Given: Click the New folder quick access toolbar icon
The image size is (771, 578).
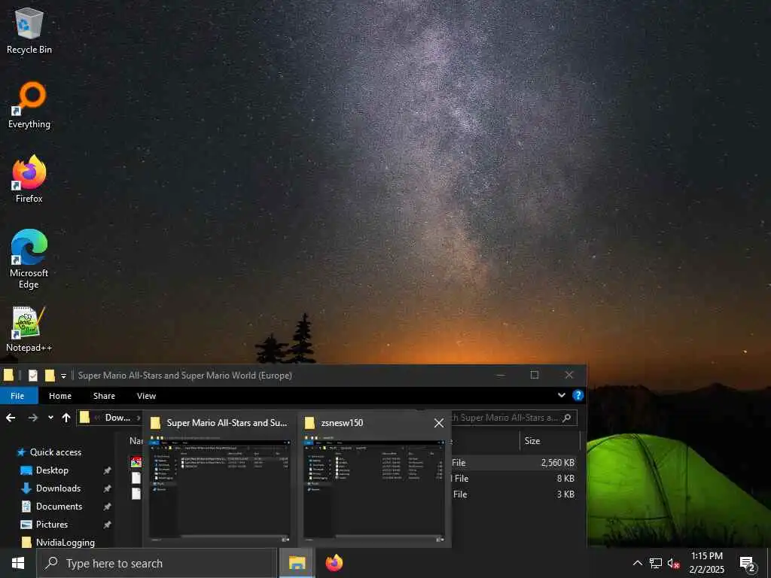Looking at the screenshot, I should click(x=50, y=376).
